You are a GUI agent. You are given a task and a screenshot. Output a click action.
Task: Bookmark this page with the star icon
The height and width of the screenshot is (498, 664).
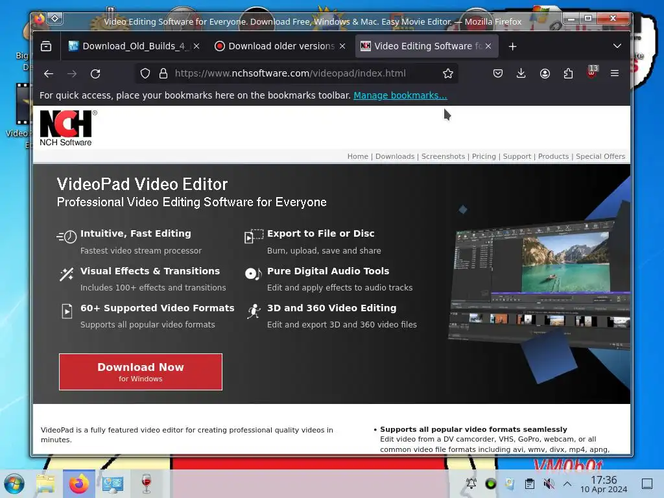pos(447,74)
